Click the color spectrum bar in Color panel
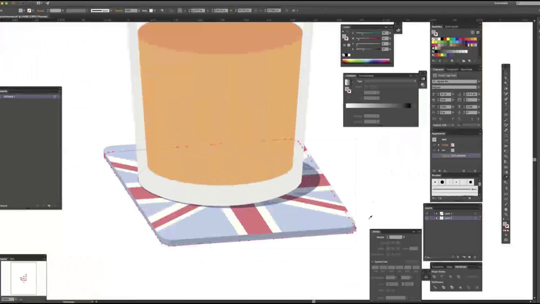The width and height of the screenshot is (540, 304). [366, 61]
